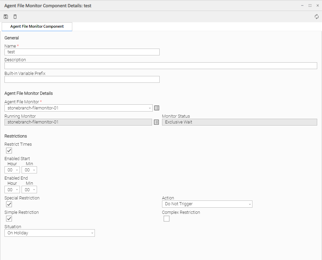Viewport: 322px width, 260px height.
Task: Open details icon beside Running Monitor field
Action: 157,122
